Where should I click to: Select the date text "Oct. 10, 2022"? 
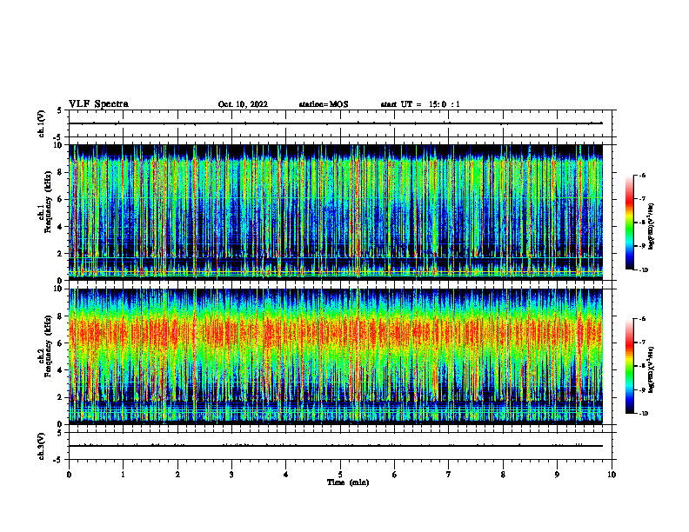pyautogui.click(x=243, y=104)
